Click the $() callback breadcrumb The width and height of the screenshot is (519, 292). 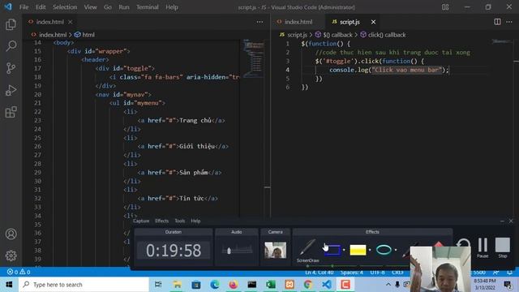pyautogui.click(x=333, y=35)
